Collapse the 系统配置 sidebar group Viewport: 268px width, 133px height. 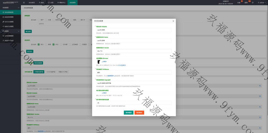pyautogui.click(x=19, y=8)
